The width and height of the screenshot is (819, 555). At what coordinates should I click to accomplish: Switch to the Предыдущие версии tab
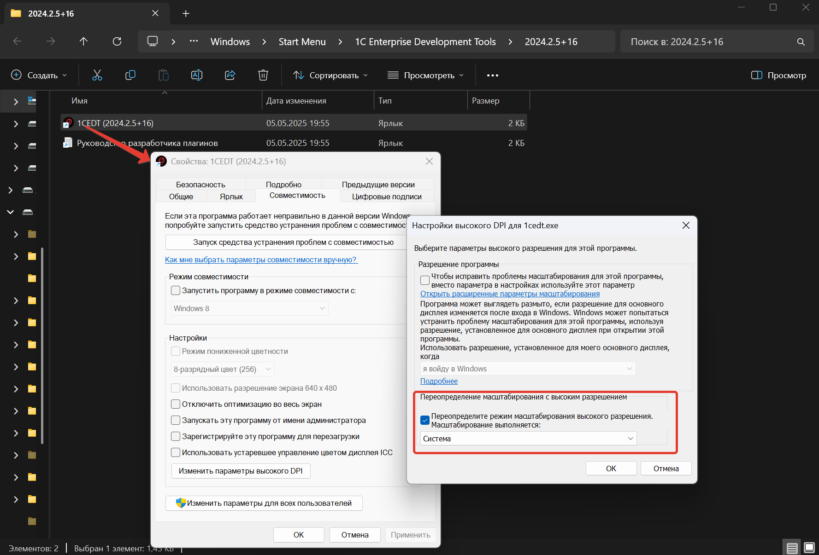coord(378,184)
